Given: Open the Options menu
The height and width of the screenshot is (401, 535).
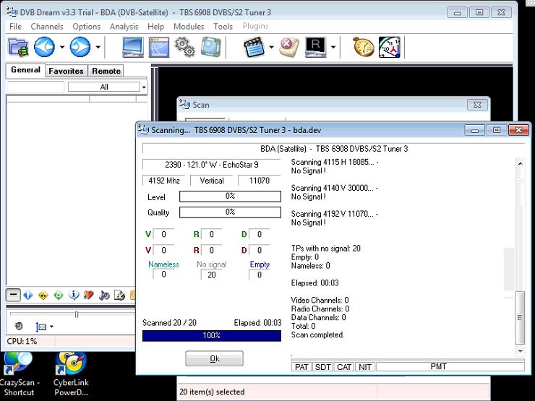Looking at the screenshot, I should point(86,27).
